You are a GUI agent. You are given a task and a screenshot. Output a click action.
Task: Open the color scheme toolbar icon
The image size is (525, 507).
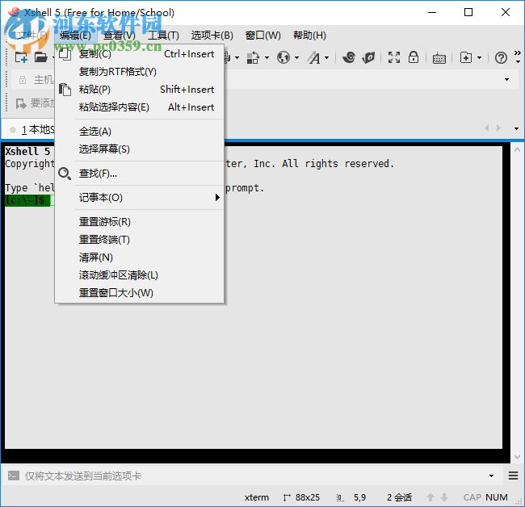pyautogui.click(x=253, y=57)
